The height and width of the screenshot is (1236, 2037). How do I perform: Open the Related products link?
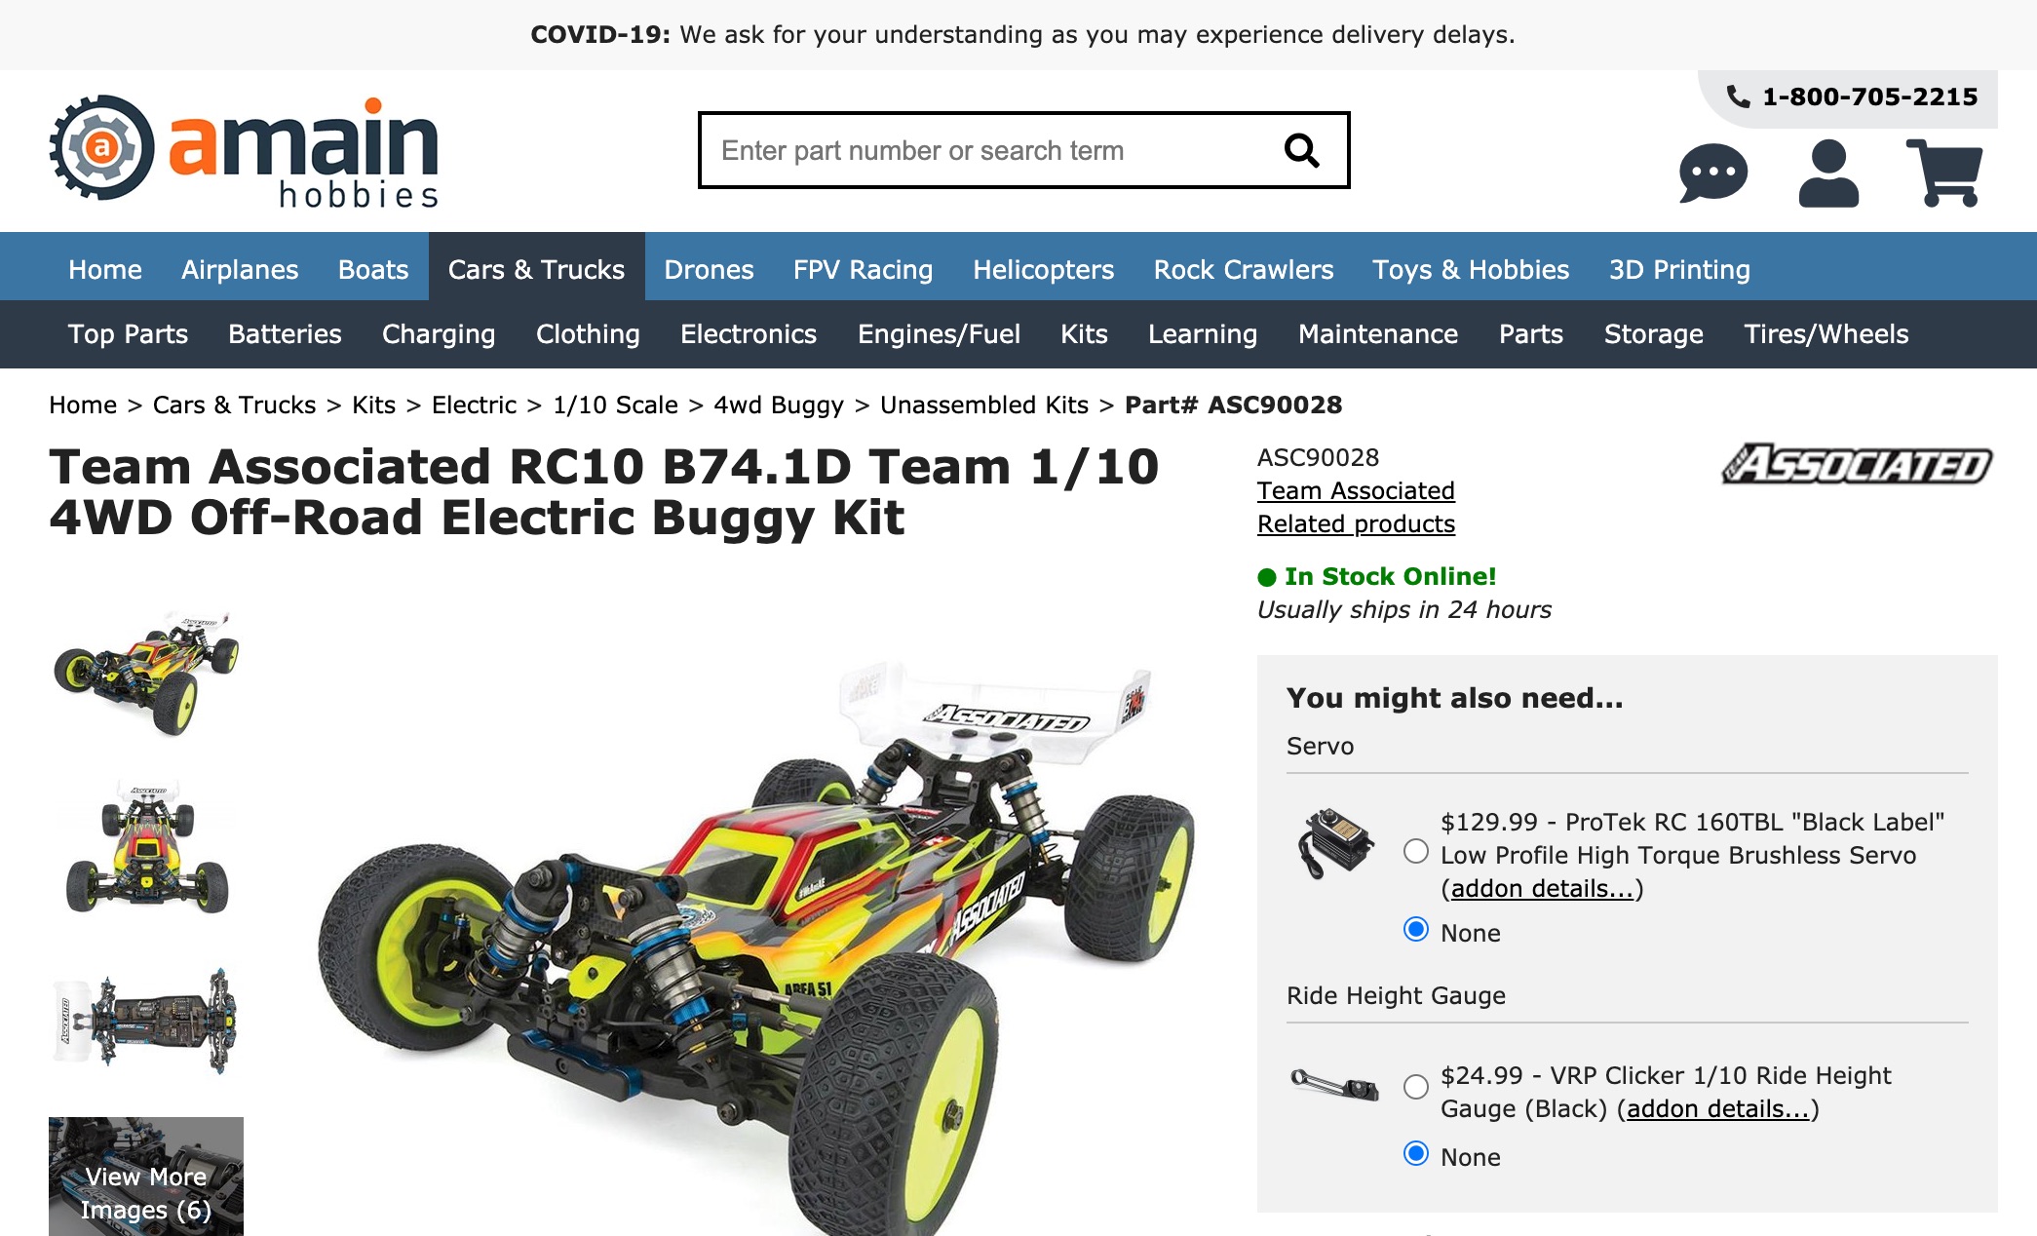coord(1356,524)
